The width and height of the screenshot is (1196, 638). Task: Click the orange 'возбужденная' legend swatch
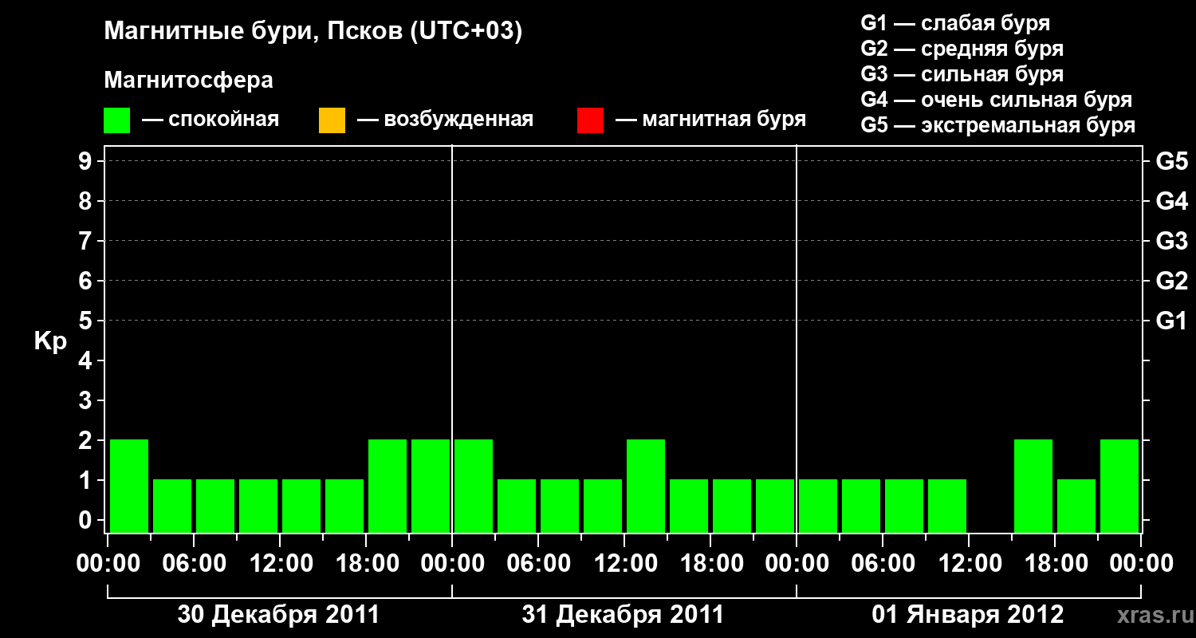tap(332, 120)
